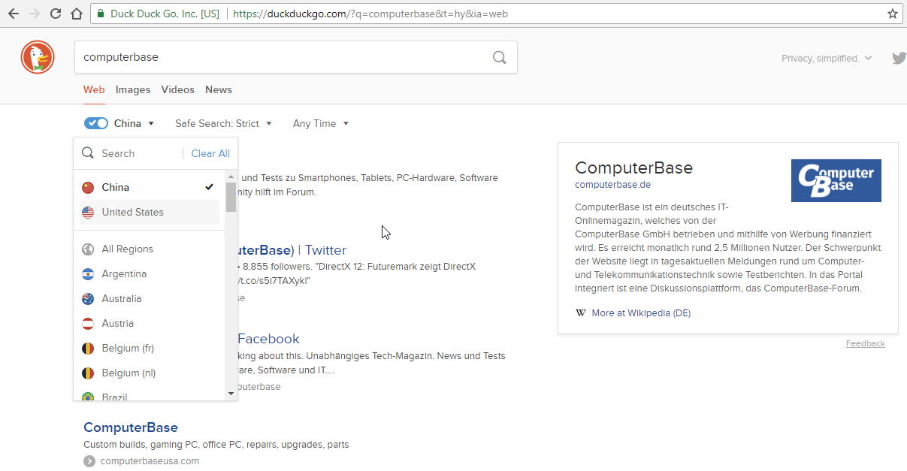This screenshot has height=471, width=907.
Task: Open More at Wikipedia (DE) link
Action: pyautogui.click(x=641, y=313)
